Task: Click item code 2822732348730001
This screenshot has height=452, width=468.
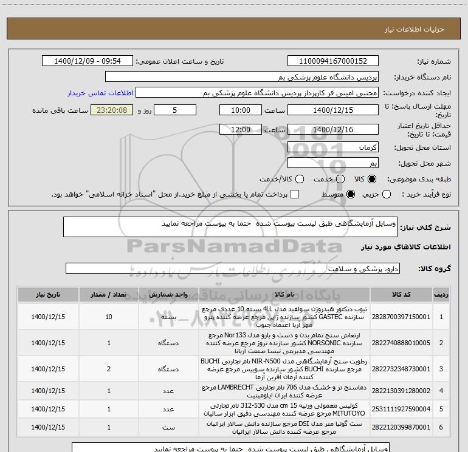Action: 401,369
